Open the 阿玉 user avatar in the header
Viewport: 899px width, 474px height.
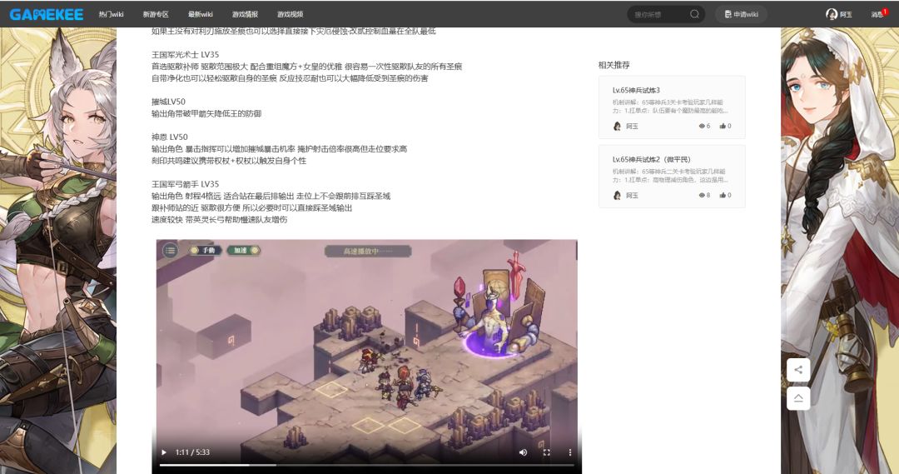point(832,14)
